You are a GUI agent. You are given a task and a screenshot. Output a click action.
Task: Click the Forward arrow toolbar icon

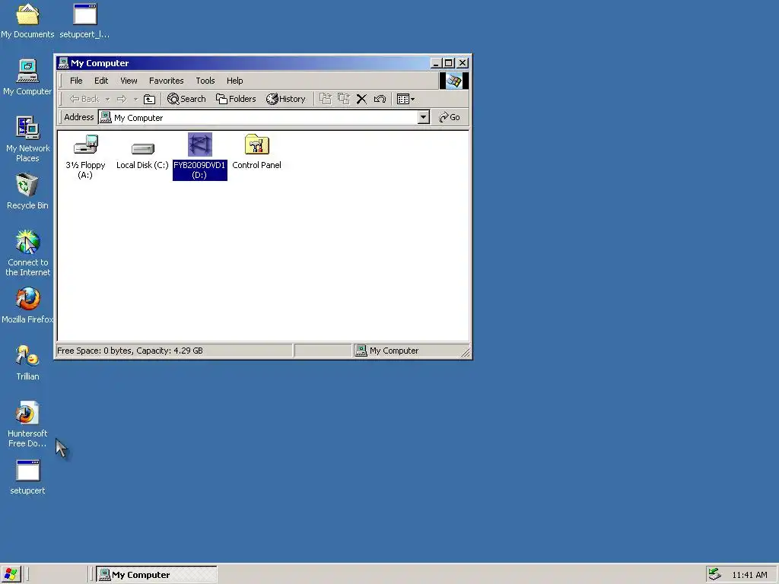point(122,100)
